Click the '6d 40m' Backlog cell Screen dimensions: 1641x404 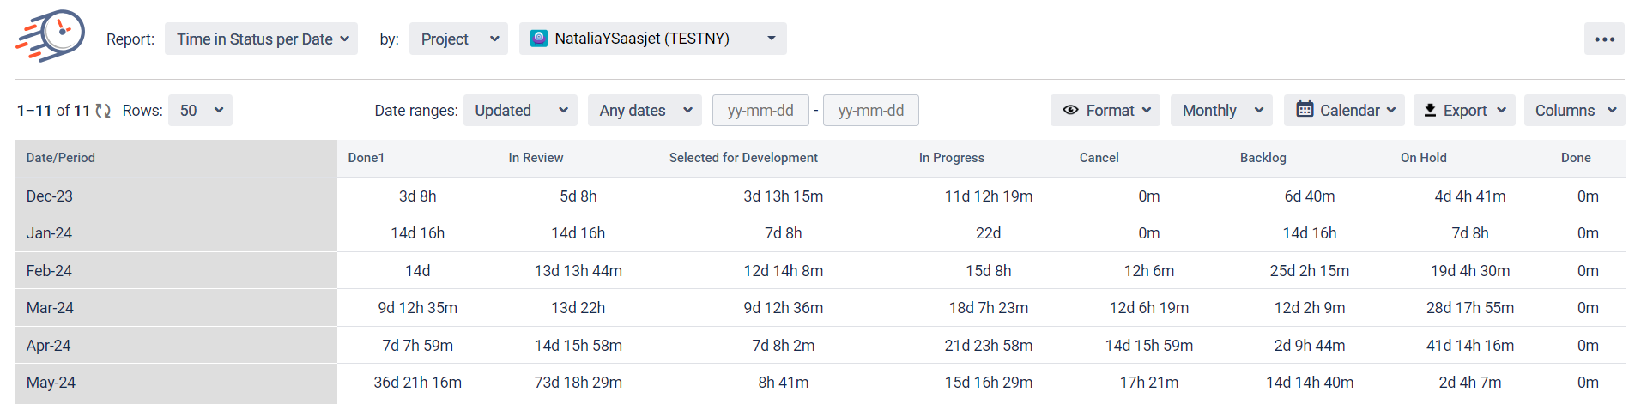point(1310,196)
